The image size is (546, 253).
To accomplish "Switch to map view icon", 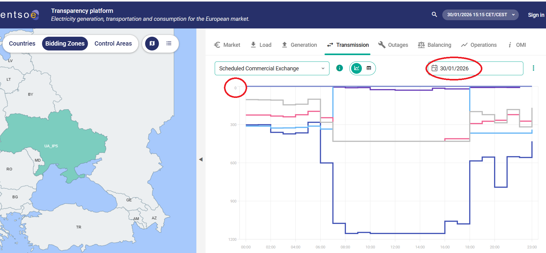I will click(x=152, y=43).
